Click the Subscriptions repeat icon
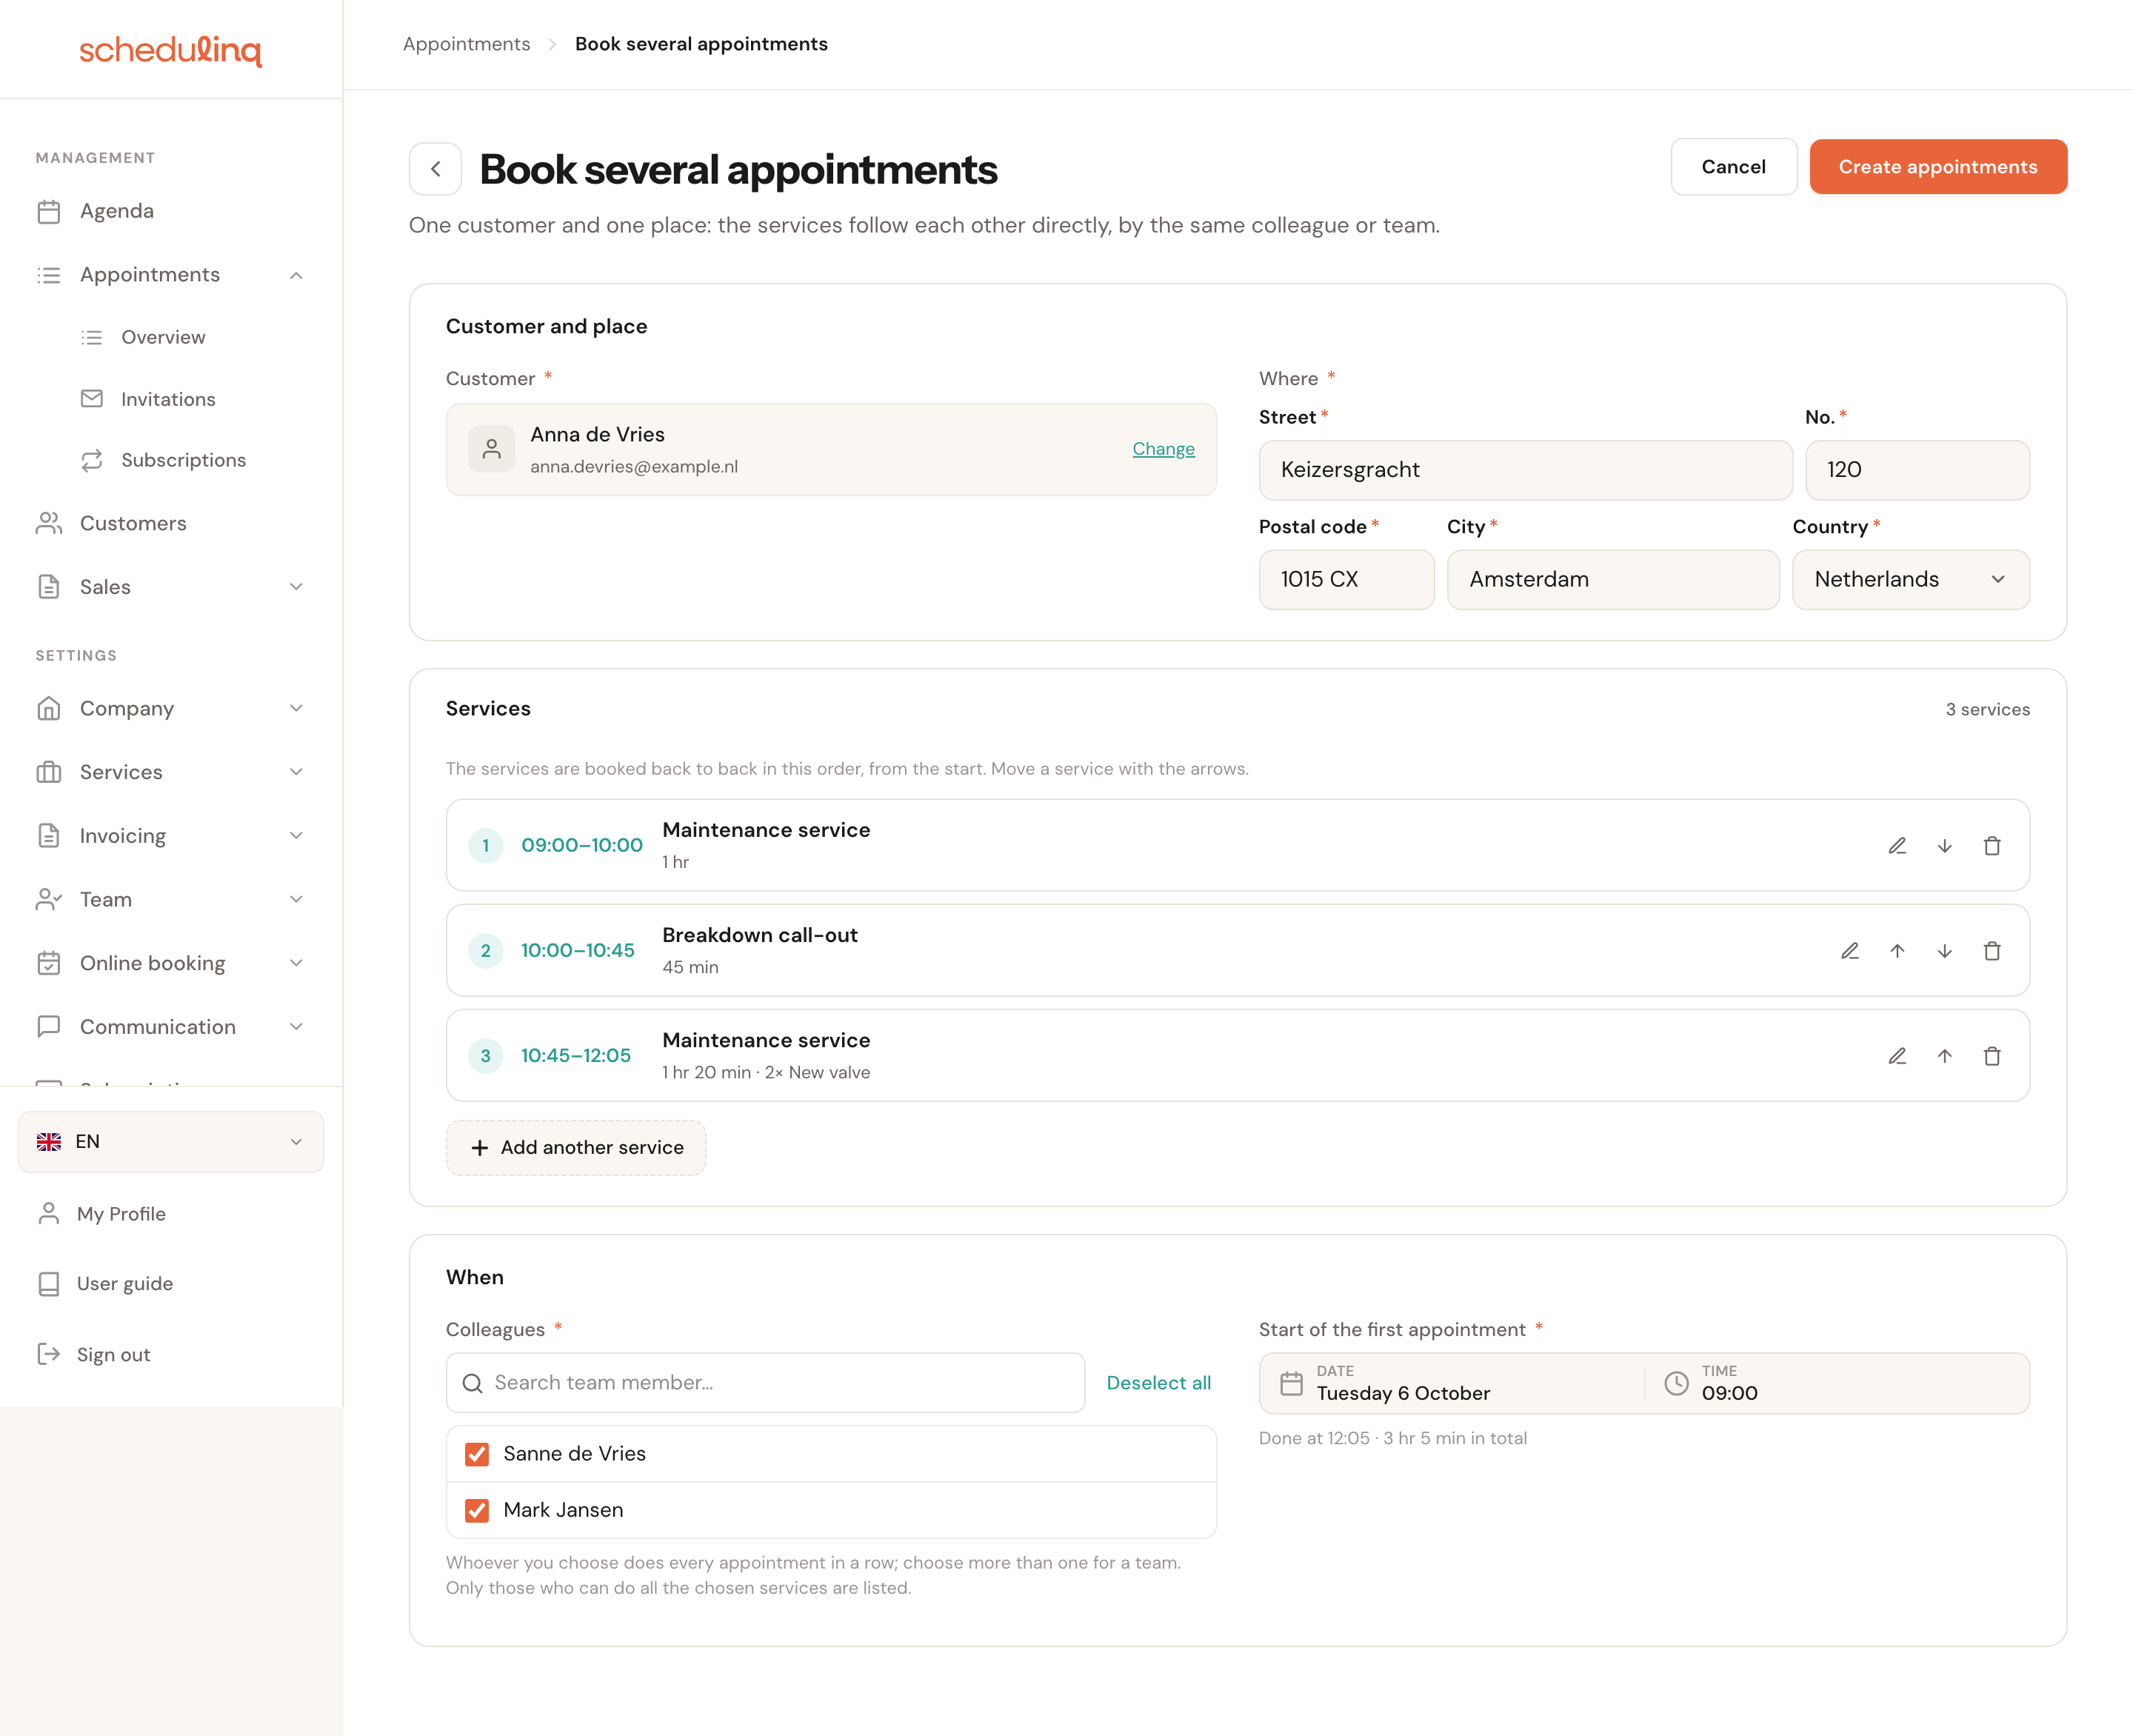 coord(92,460)
